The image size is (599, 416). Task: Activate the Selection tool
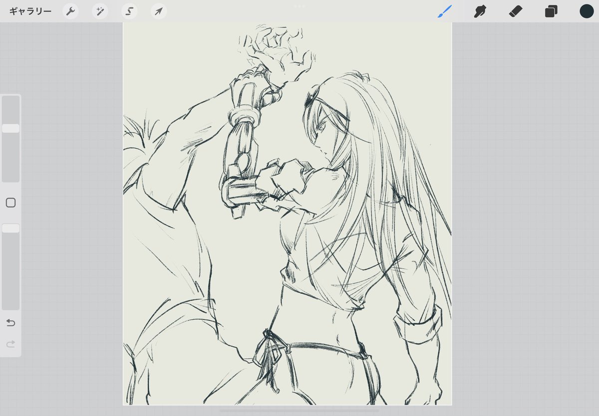[129, 11]
